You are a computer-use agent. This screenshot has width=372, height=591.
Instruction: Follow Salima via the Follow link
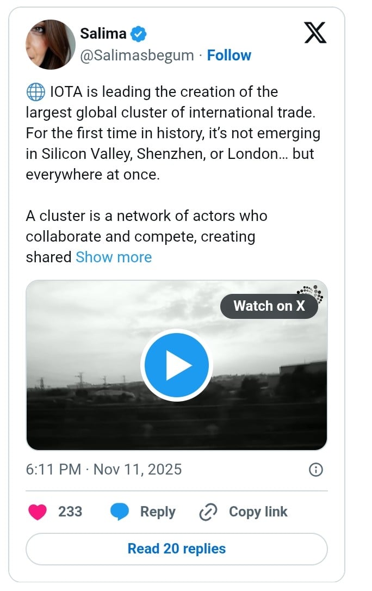pos(229,55)
